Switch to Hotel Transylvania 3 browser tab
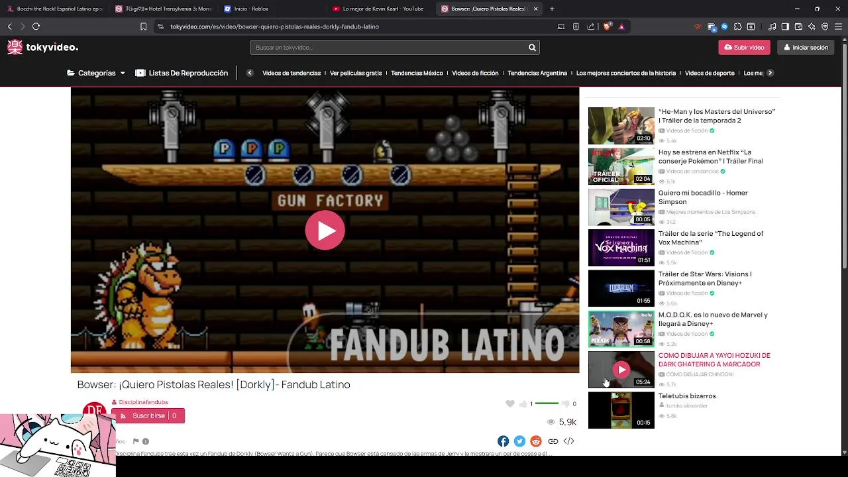Screen dimensions: 848x477 [x=164, y=9]
